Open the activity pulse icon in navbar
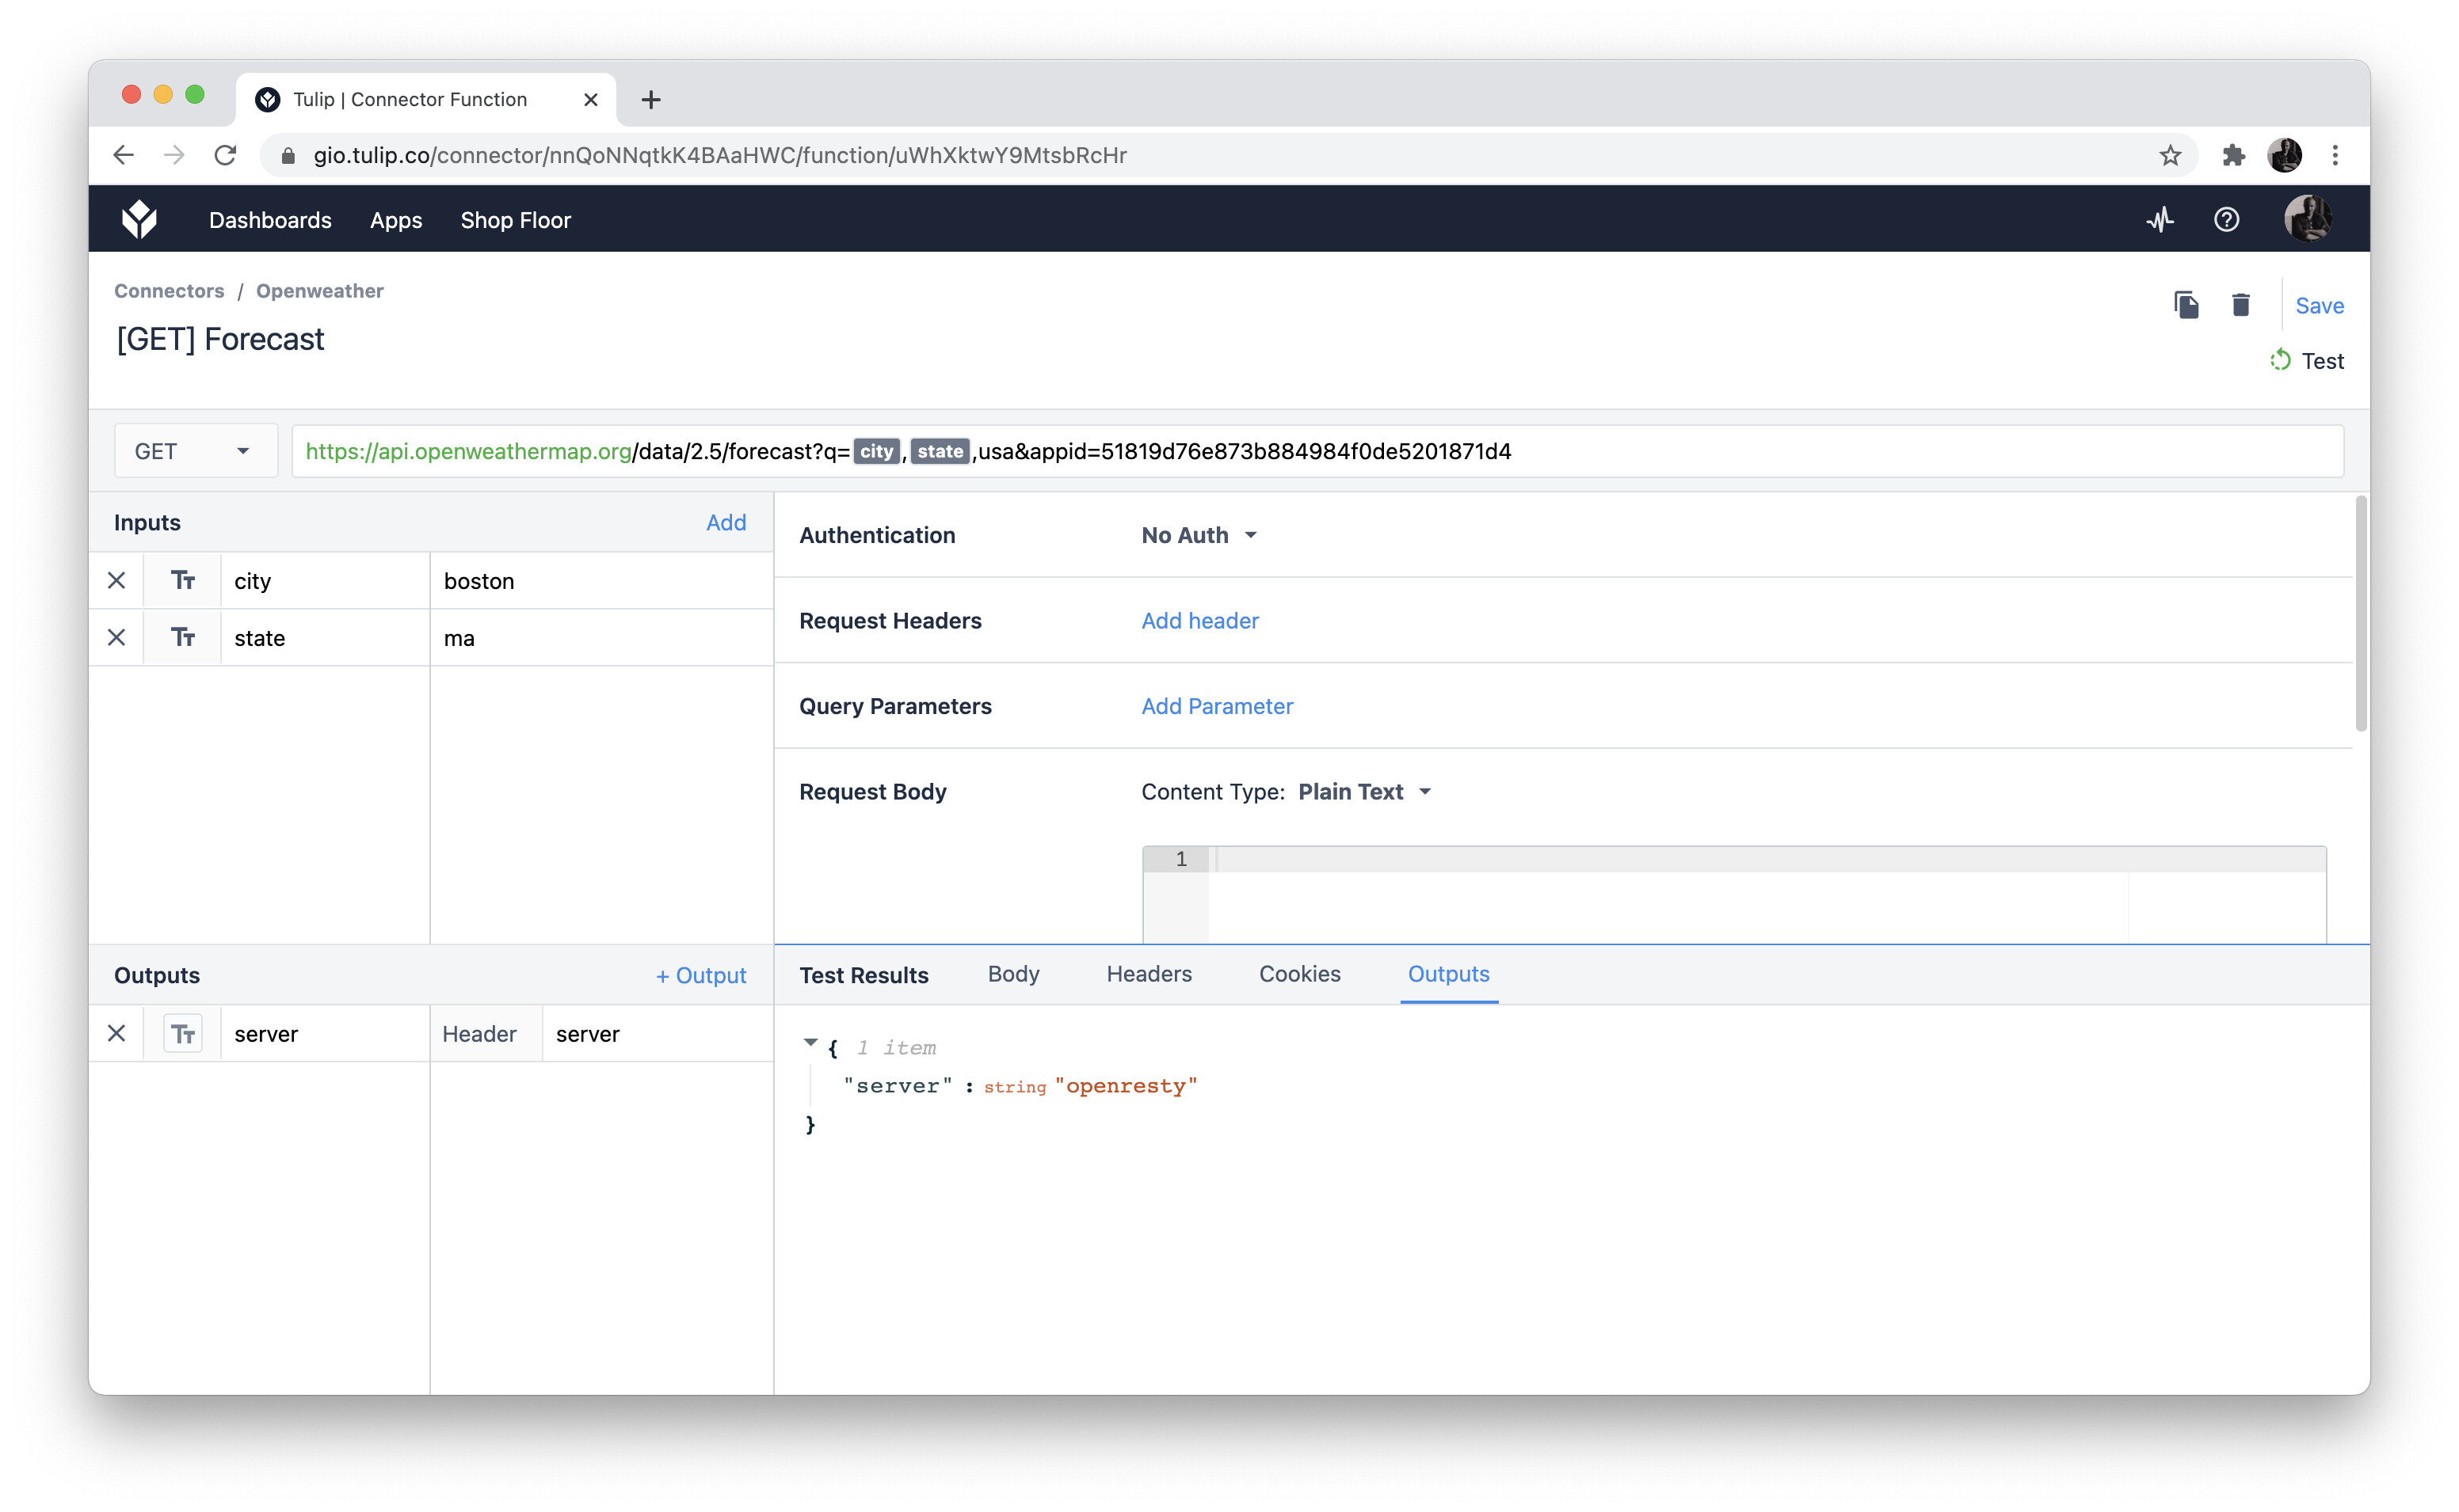Viewport: 2459px width, 1512px height. coord(2160,220)
